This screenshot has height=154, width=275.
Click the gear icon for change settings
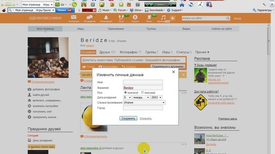29,106
